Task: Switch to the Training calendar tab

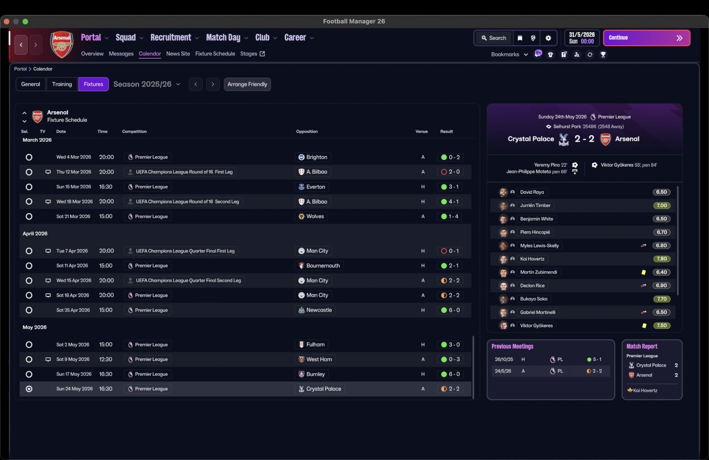Action: [62, 84]
